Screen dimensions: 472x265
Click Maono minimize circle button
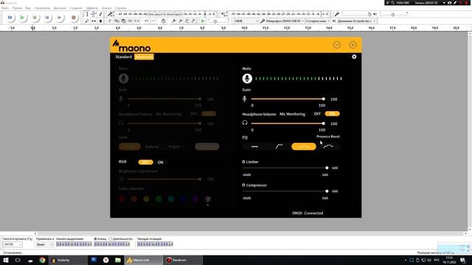coord(337,45)
